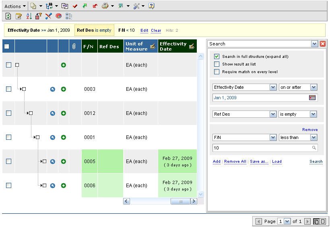Check 'Require match on every level'
330x227 pixels.
coord(217,72)
